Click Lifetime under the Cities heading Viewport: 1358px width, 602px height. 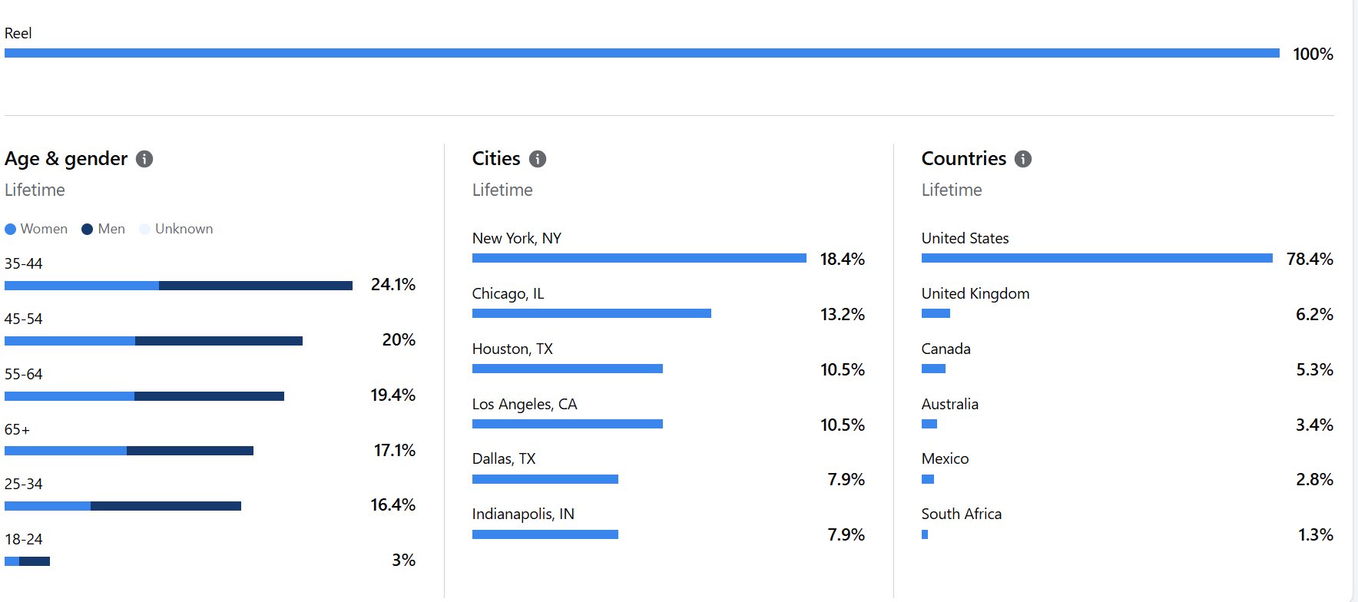[502, 190]
